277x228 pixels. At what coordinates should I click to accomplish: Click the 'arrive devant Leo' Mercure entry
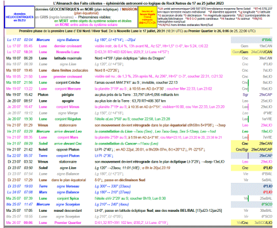(68, 131)
